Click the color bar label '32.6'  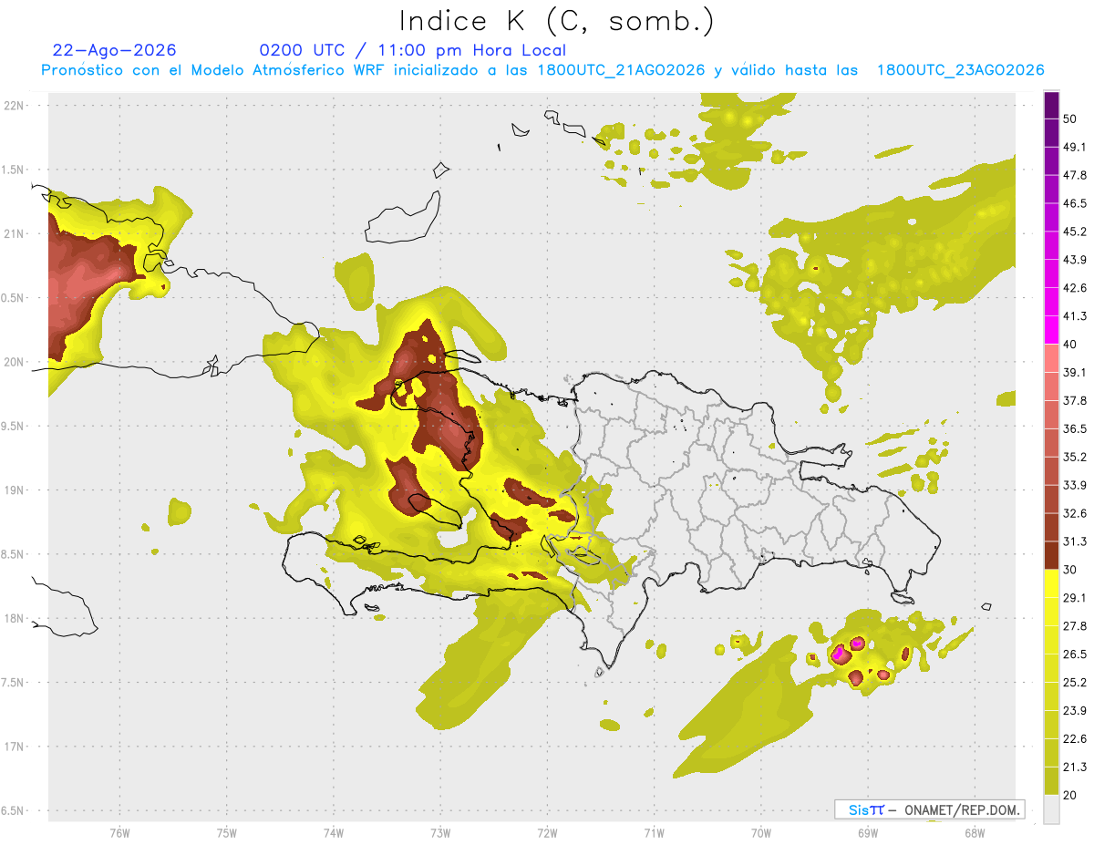pos(1075,514)
